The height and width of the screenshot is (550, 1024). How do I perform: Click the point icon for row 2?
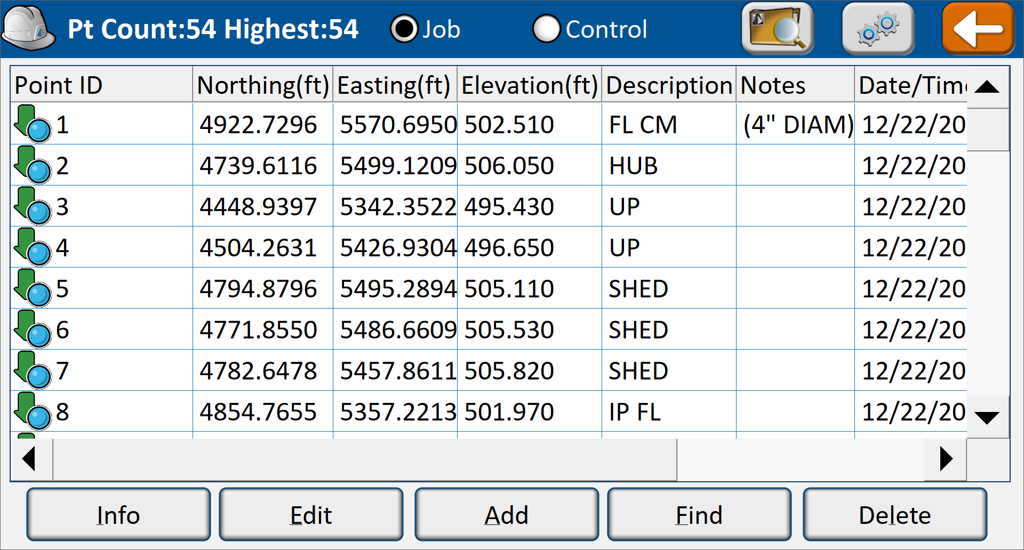pos(33,165)
